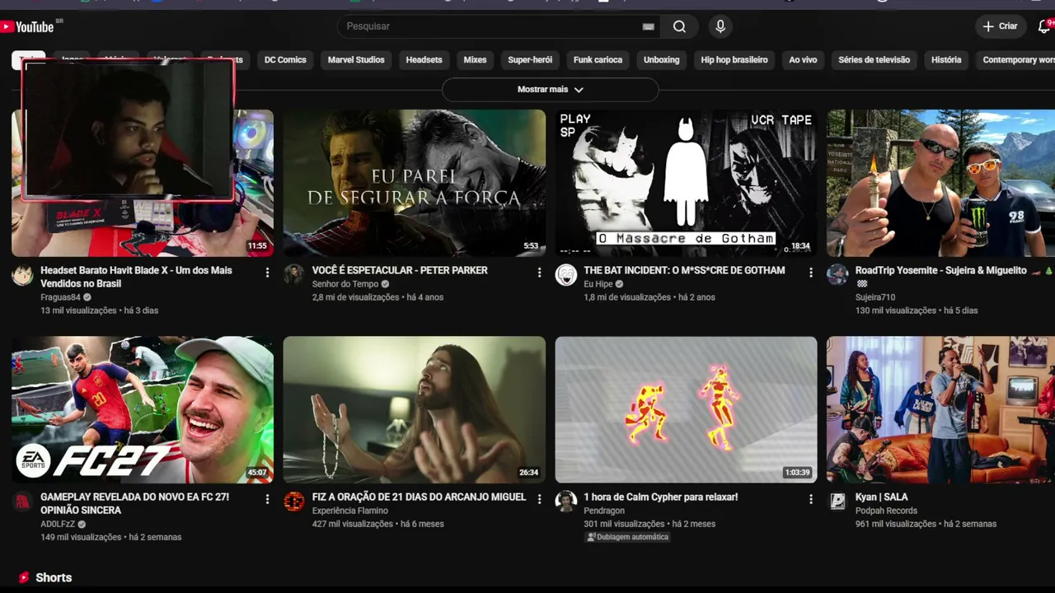
Task: Filter by the Headsets chip
Action: click(424, 60)
